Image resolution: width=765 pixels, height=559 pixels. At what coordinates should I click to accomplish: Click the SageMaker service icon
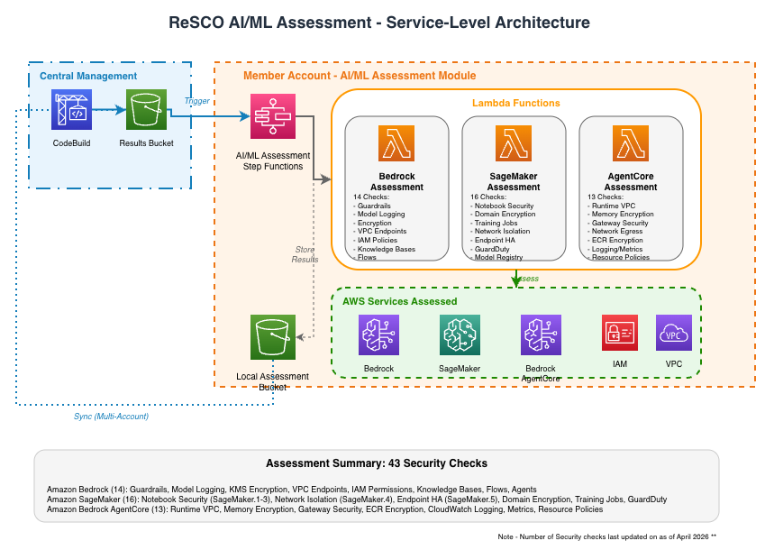[x=460, y=334]
